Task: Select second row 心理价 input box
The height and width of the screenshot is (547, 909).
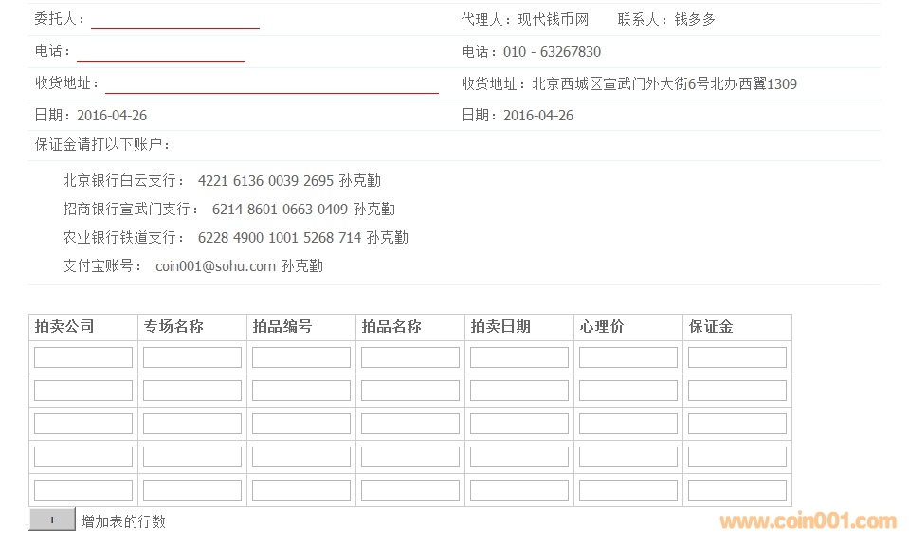Action: point(628,391)
